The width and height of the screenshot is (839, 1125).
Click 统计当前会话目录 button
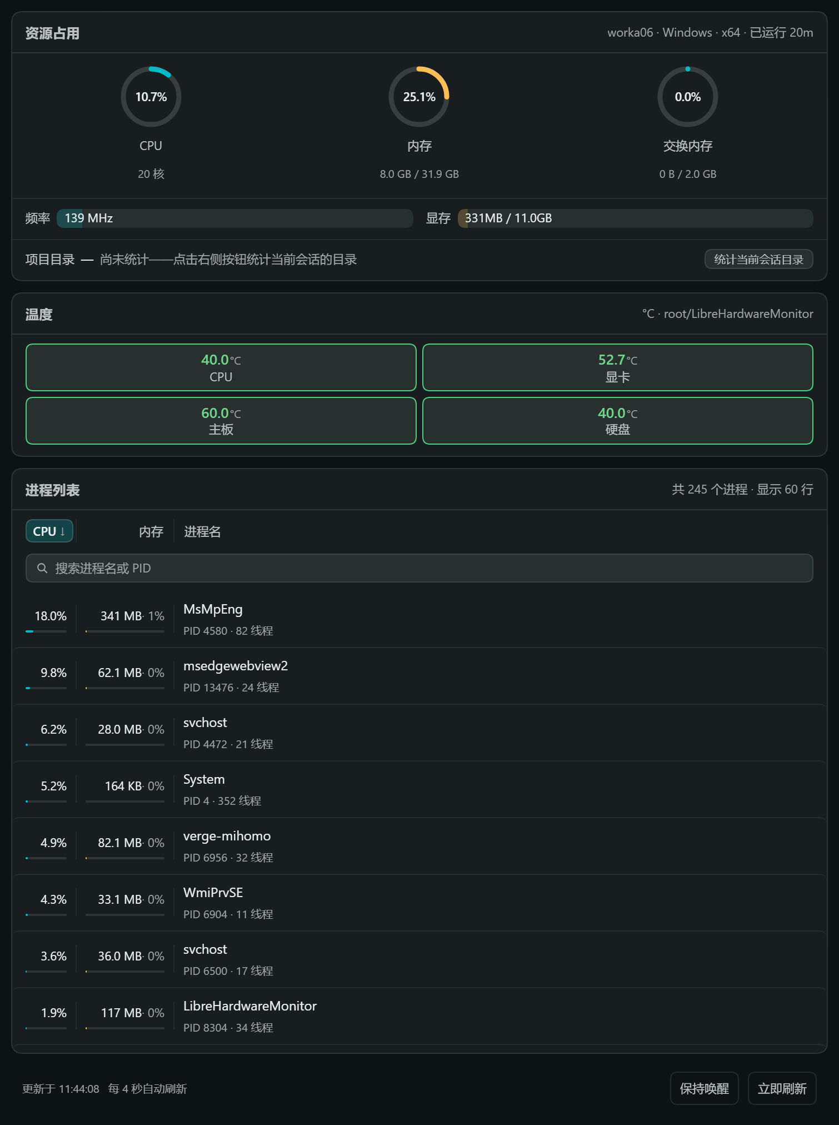click(758, 260)
